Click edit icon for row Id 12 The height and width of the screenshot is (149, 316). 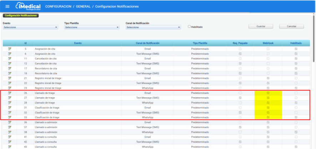(10, 63)
